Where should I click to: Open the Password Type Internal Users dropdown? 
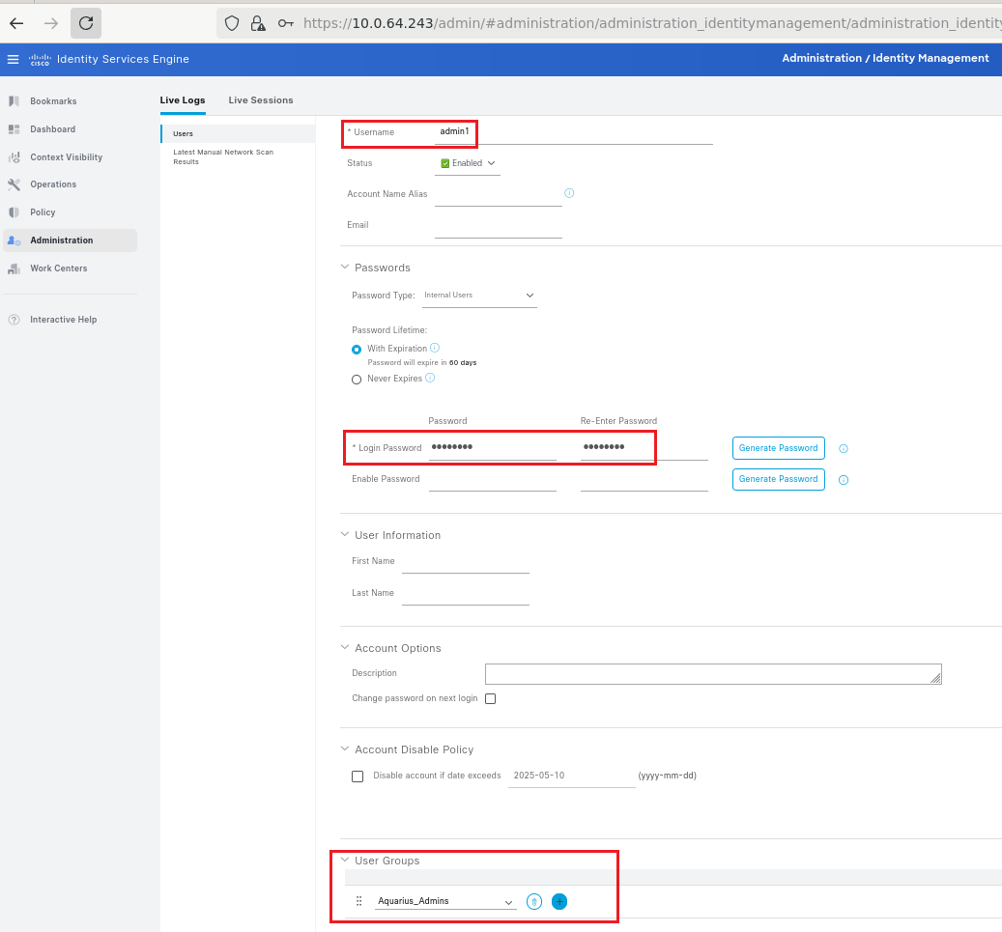(479, 296)
